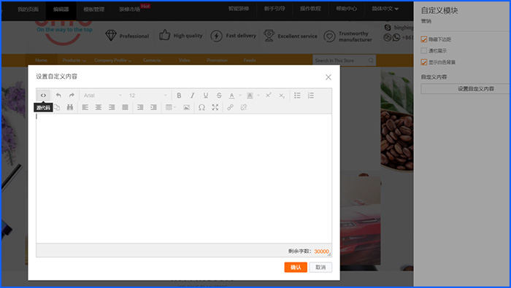This screenshot has height=288, width=511.
Task: Uncheck the 隐藏下边距 checkbox
Action: point(423,39)
